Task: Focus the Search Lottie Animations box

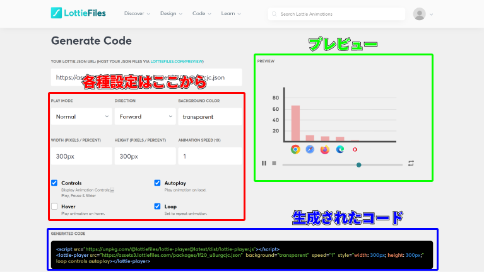Action: [x=336, y=14]
